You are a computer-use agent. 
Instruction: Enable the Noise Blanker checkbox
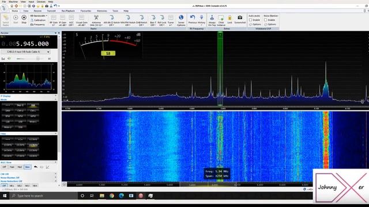click(265, 20)
